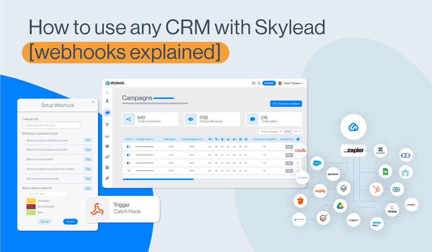This screenshot has height=252, width=432.
Task: Click the webhook Catch Hook trigger icon
Action: (x=97, y=209)
